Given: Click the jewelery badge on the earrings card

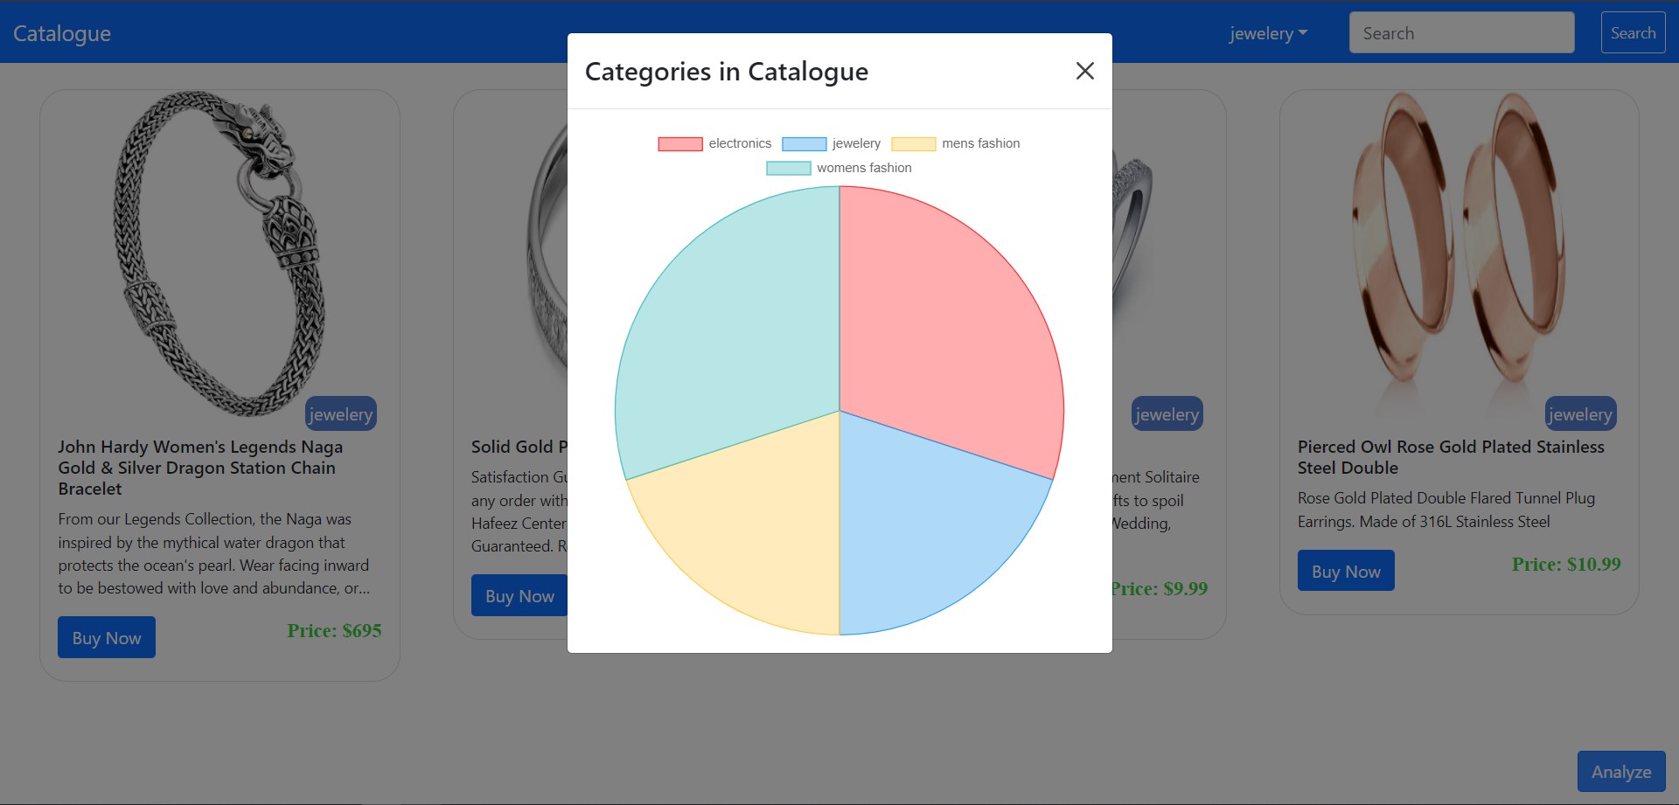Looking at the screenshot, I should [1579, 413].
